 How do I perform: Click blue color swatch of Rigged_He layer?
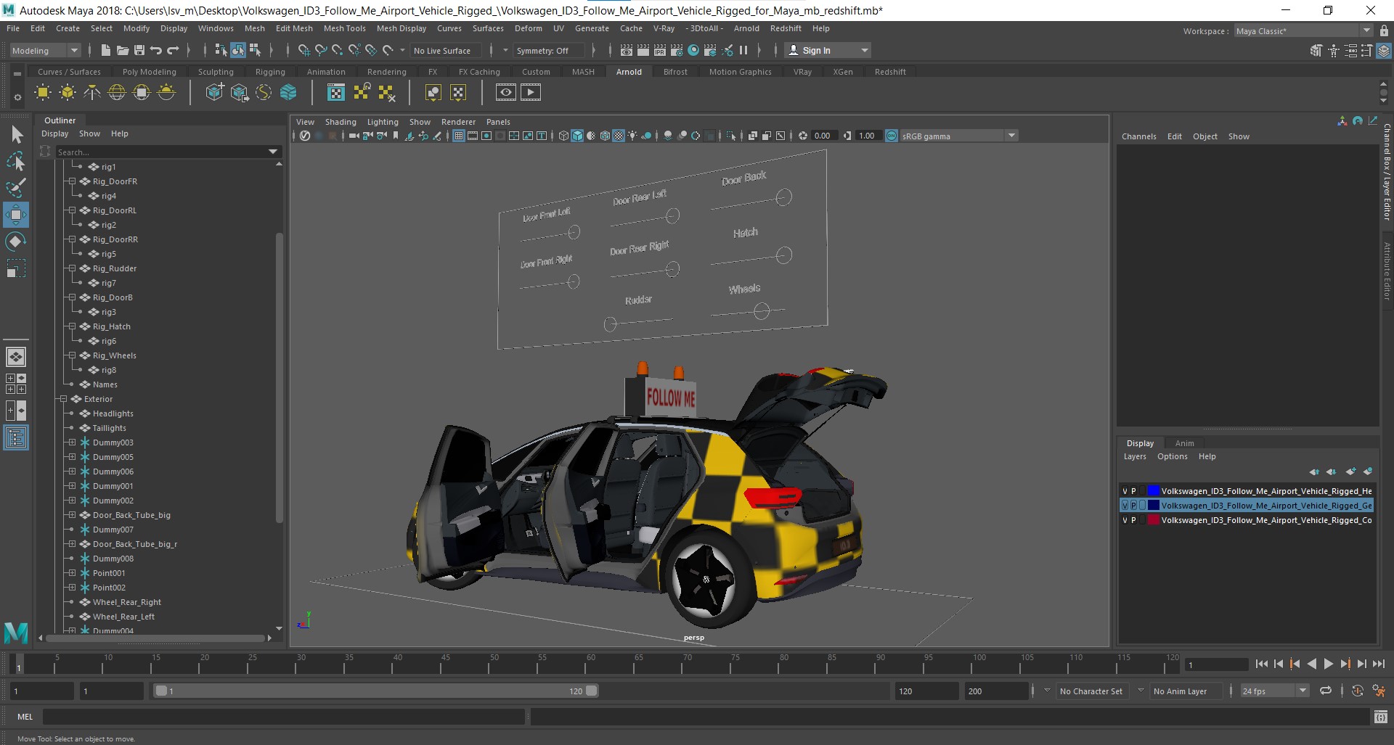[x=1153, y=491]
